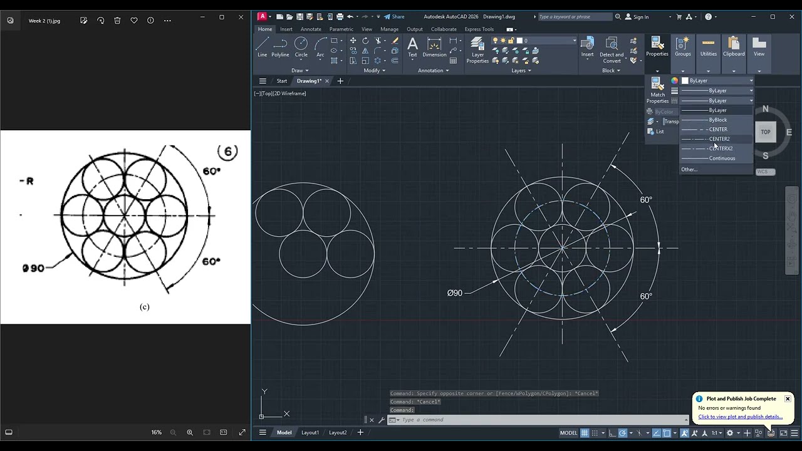Click Sign In button

tap(637, 17)
